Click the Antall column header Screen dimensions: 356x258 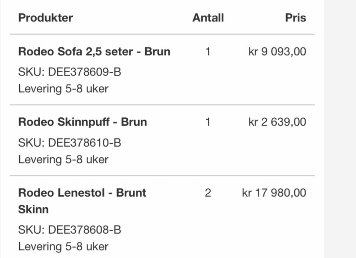pos(208,18)
